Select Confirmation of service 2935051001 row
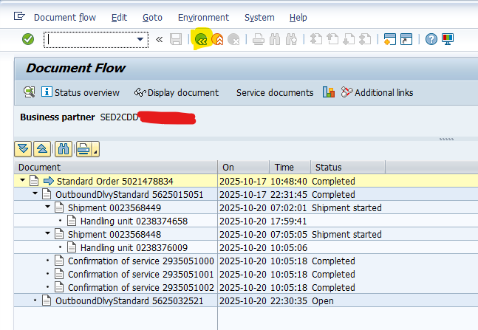The height and width of the screenshot is (330, 478). click(246, 274)
